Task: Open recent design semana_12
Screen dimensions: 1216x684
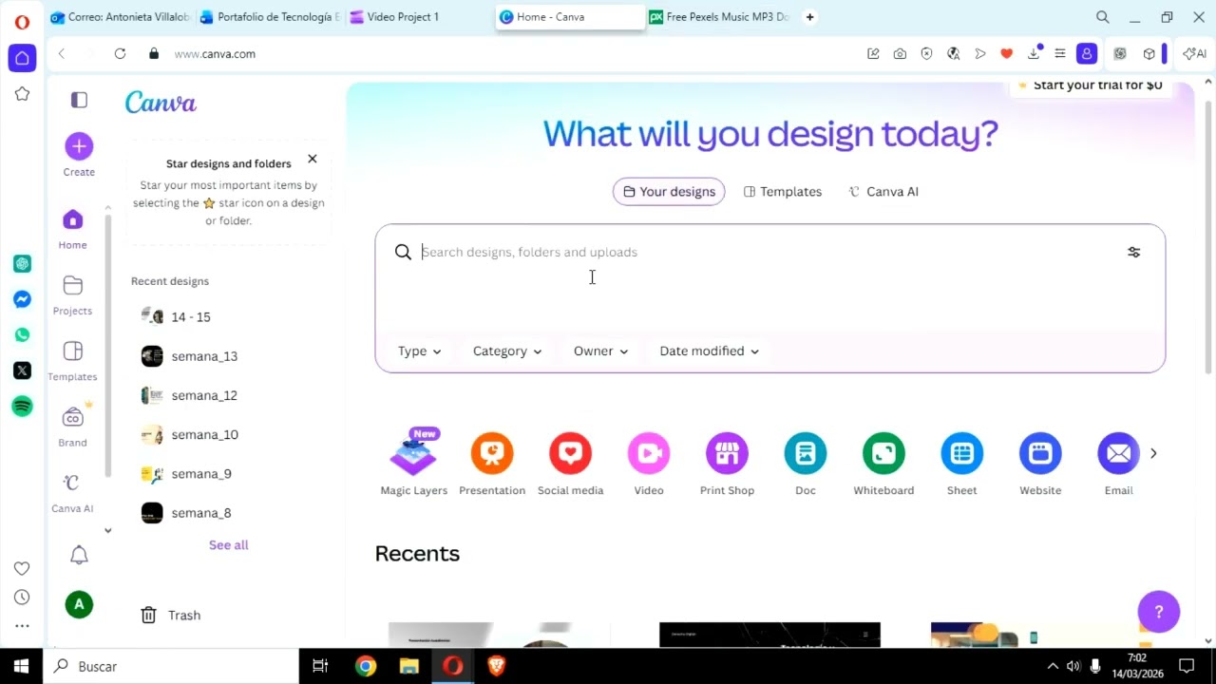Action: click(228, 395)
